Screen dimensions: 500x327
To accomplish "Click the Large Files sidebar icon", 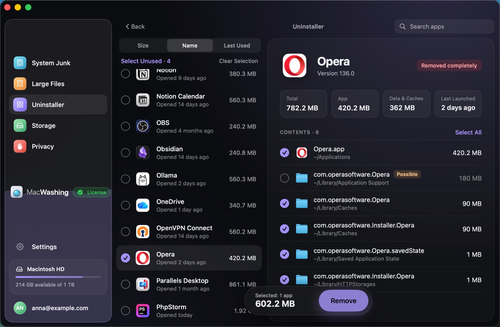I will click(20, 84).
